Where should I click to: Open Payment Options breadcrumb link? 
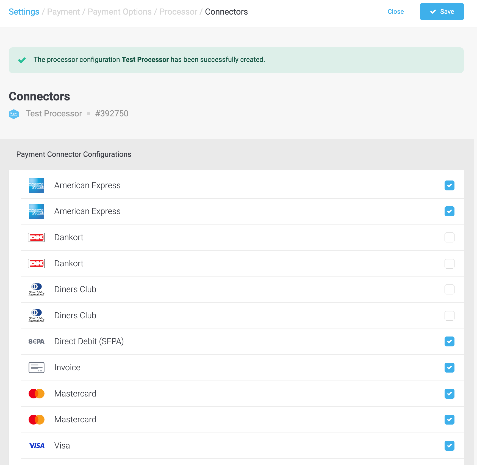(120, 12)
